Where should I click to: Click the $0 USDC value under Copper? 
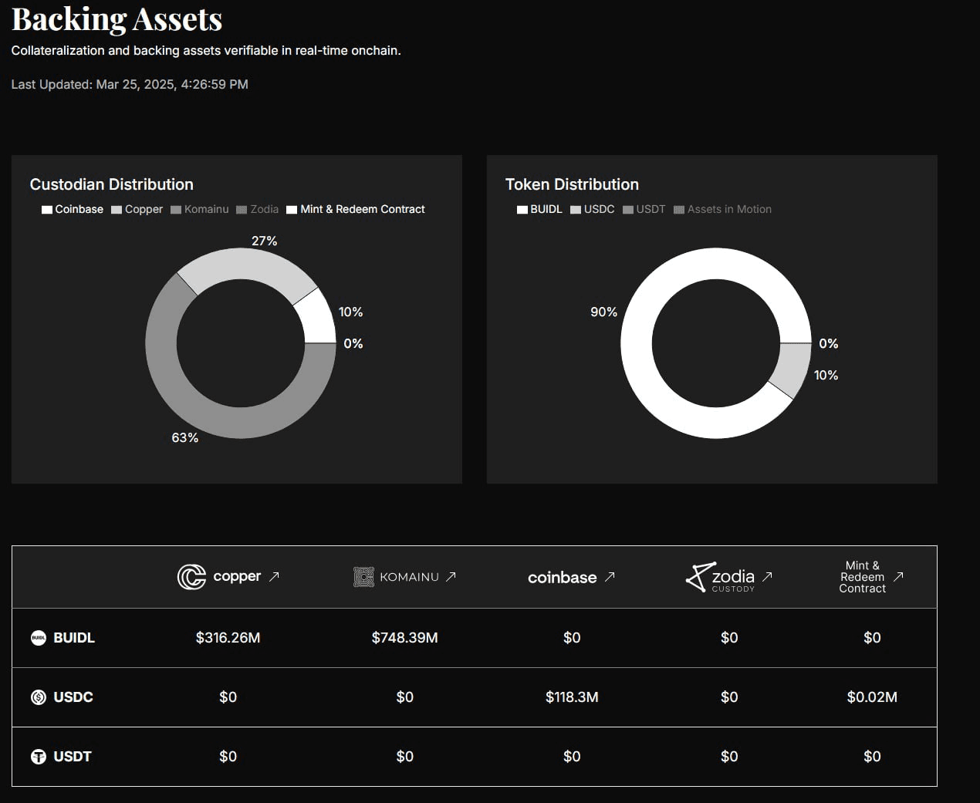[x=228, y=697]
